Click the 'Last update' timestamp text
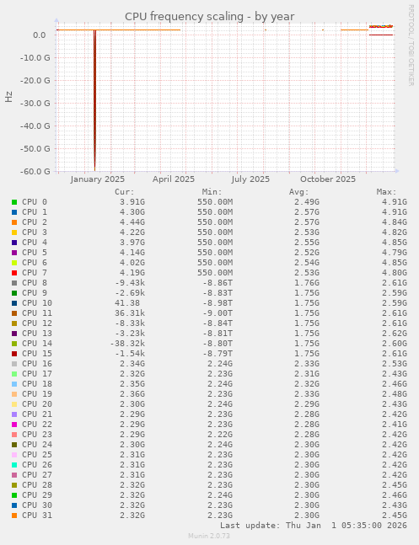Viewport: 419px width, 545px height. click(x=314, y=525)
